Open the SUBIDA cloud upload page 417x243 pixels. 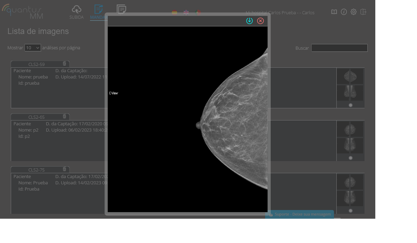[x=76, y=12]
